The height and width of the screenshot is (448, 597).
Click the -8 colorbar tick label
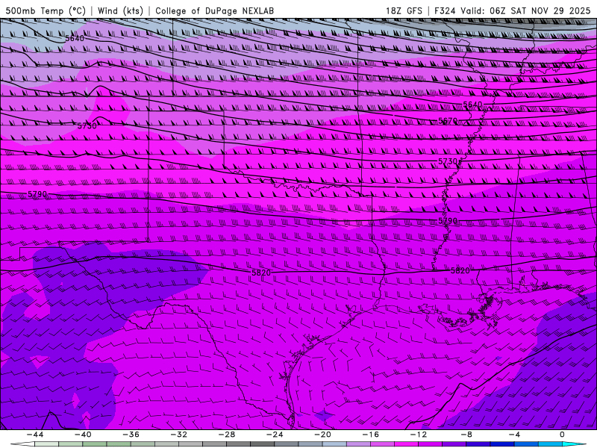pos(467,435)
